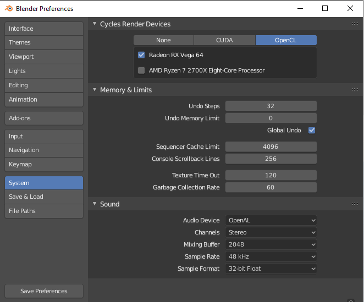Viewport: 364px width, 302px height.
Task: Click the Sequencer Cache Limit field
Action: pyautogui.click(x=271, y=147)
